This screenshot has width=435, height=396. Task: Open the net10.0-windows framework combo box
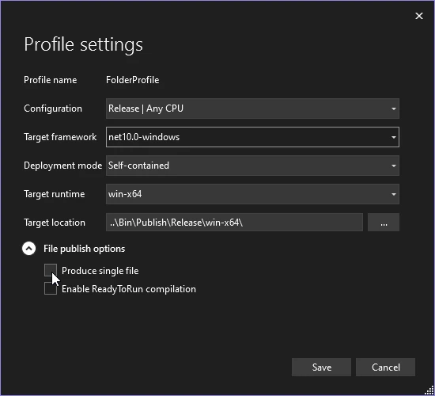click(x=252, y=137)
